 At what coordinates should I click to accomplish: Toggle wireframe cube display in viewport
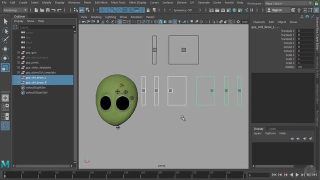point(155,22)
